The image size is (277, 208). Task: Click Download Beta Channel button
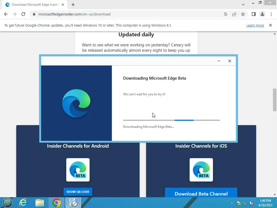pyautogui.click(x=201, y=193)
